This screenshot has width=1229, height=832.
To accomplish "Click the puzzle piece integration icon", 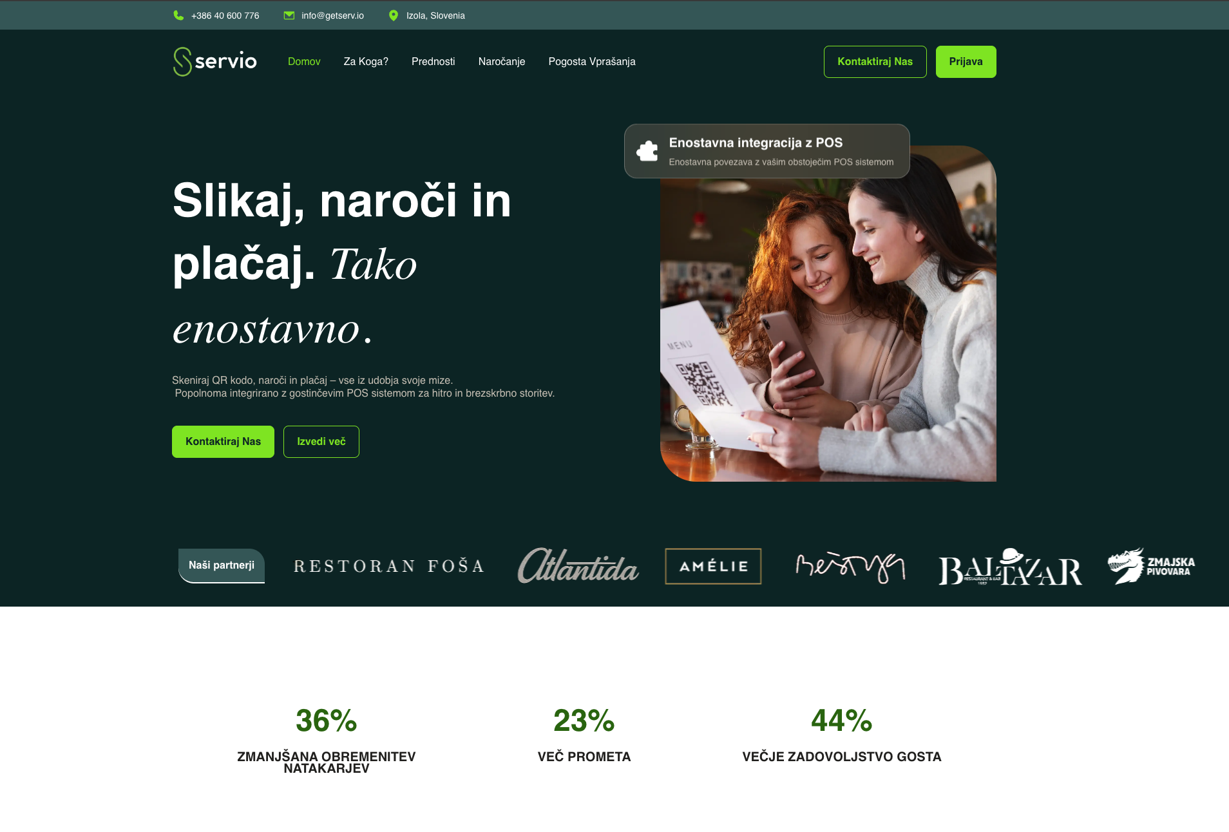I will click(x=647, y=151).
